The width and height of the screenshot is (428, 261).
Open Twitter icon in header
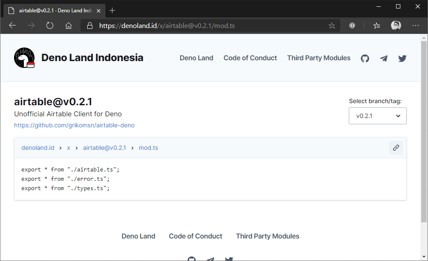402,58
